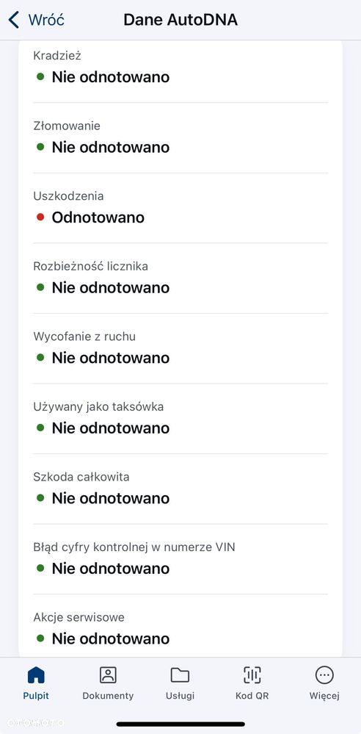Switch to the Dokumenty tab label
This screenshot has width=361, height=734.
coord(108,696)
